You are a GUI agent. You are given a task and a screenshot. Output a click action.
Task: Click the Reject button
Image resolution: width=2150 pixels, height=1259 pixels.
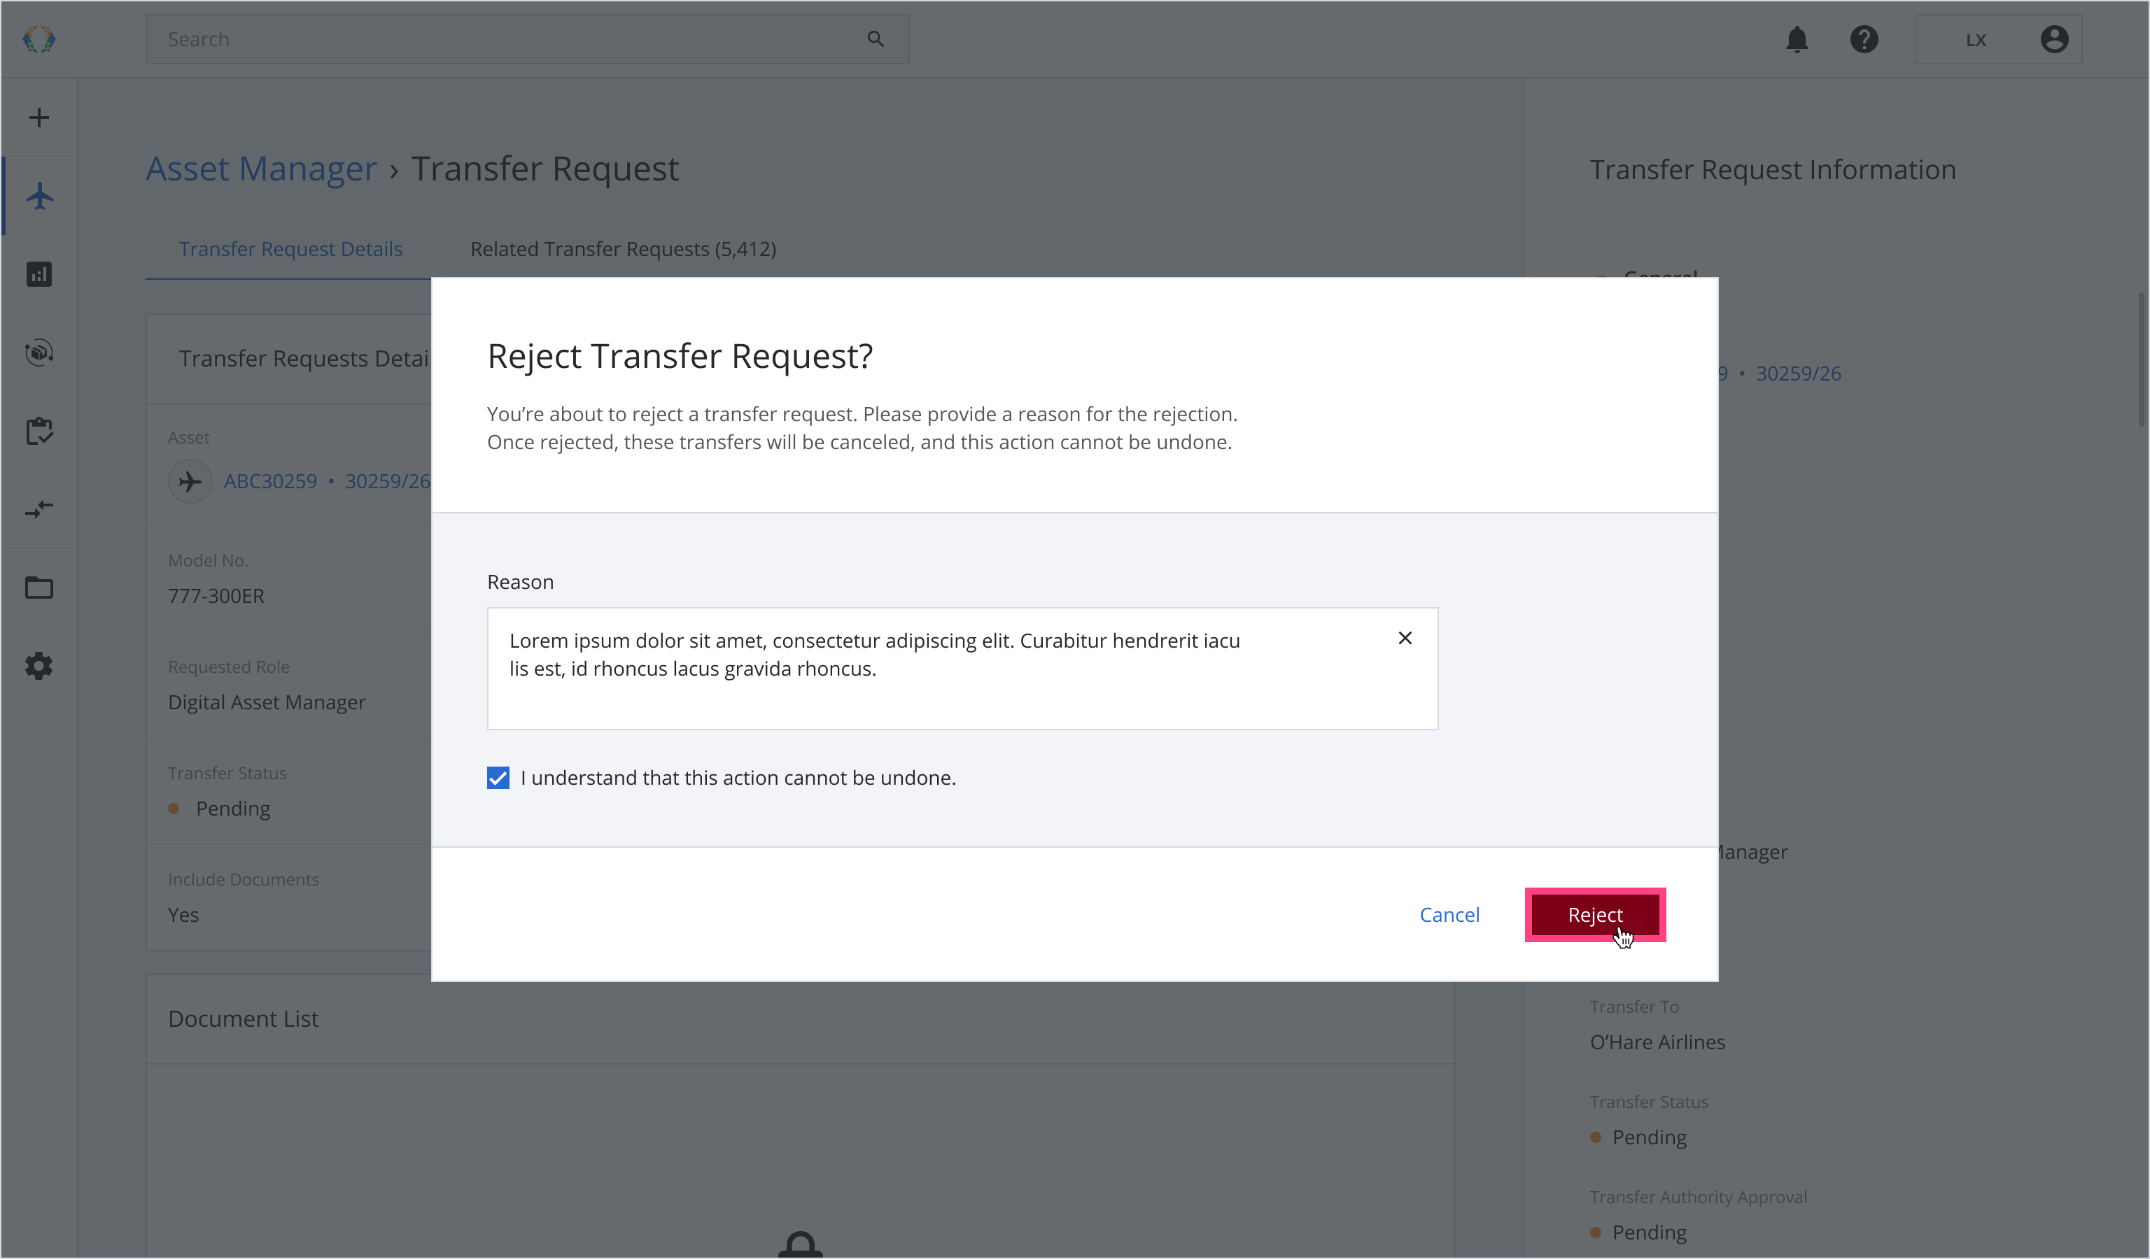(1596, 916)
